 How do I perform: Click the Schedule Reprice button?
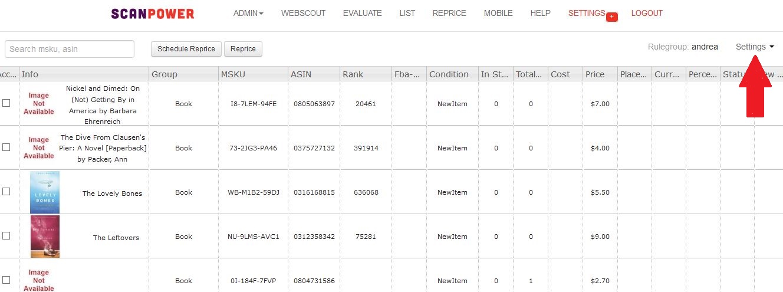click(x=186, y=49)
